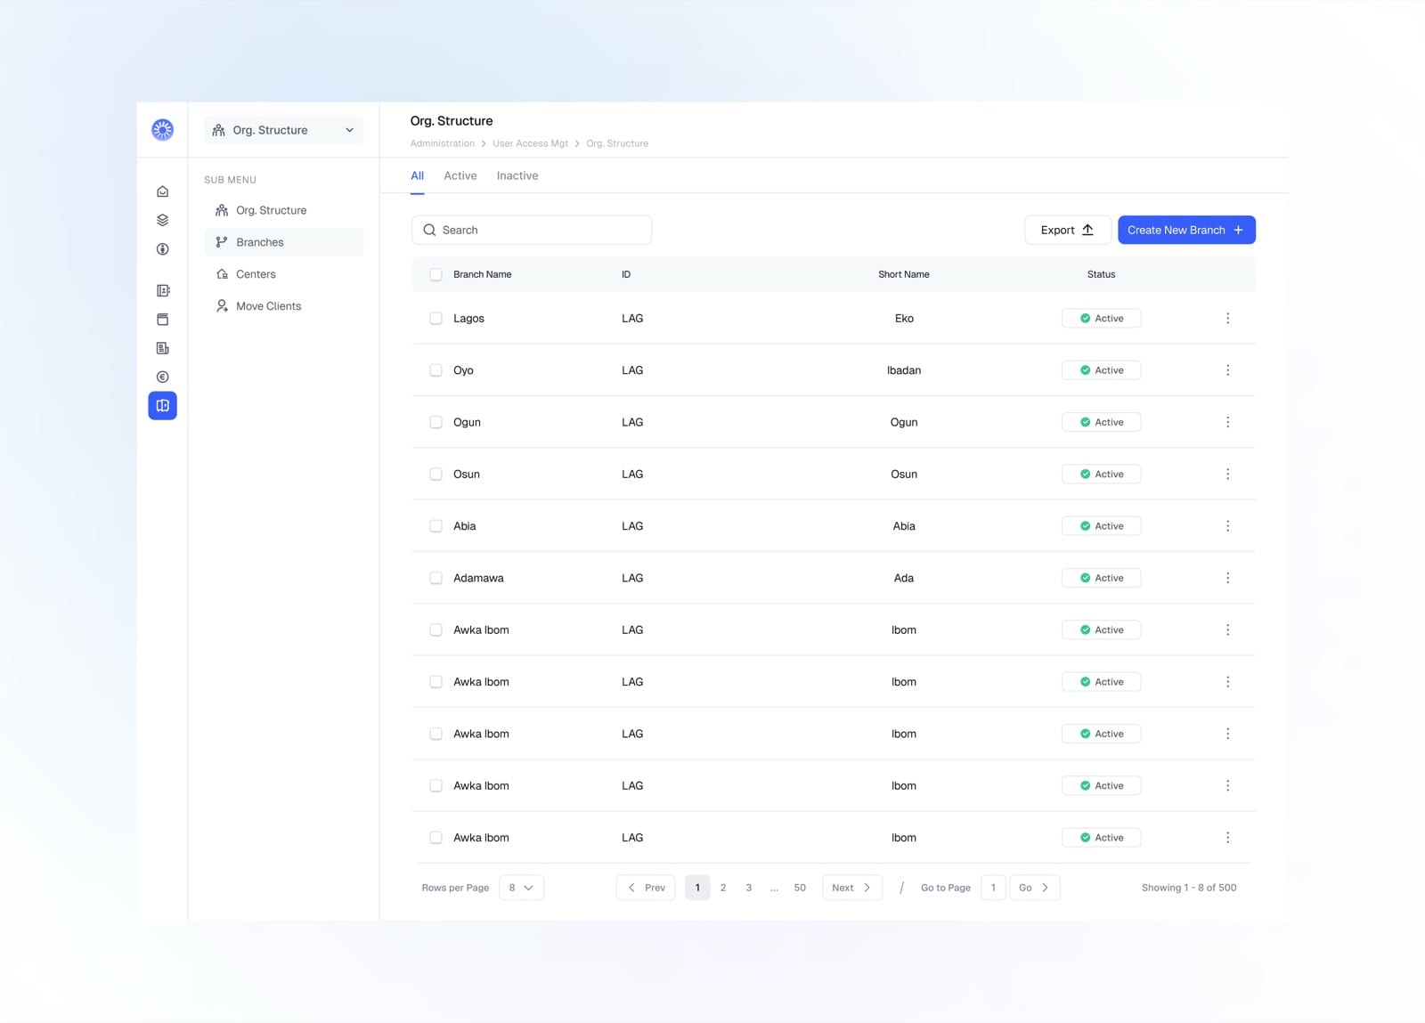Switch to the Inactive tab
This screenshot has width=1425, height=1023.
517,175
